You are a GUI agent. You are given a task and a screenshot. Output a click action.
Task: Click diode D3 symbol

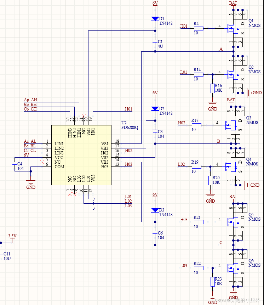pyautogui.click(x=155, y=210)
